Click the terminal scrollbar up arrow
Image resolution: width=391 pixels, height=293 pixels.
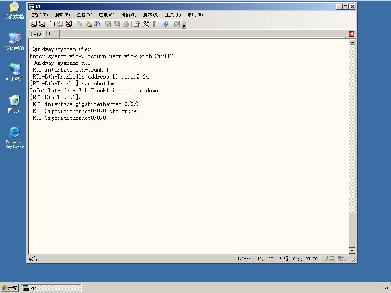pos(352,42)
